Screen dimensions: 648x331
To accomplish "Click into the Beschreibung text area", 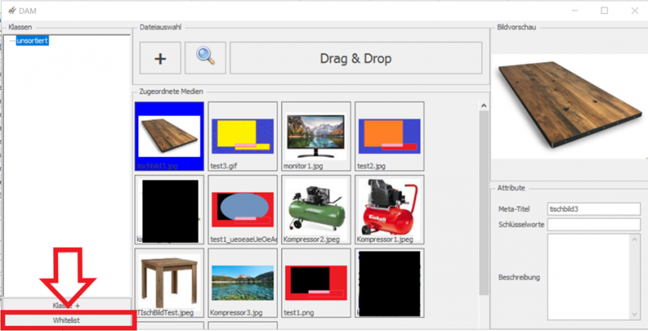I will tap(594, 275).
